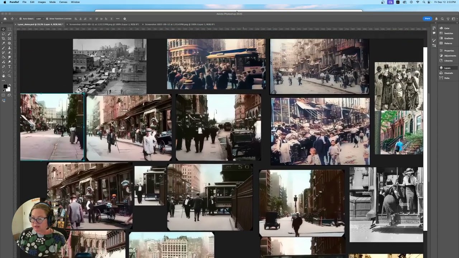Click the Wi-Fi icon in menu bar
The width and height of the screenshot is (459, 258).
click(x=417, y=2)
